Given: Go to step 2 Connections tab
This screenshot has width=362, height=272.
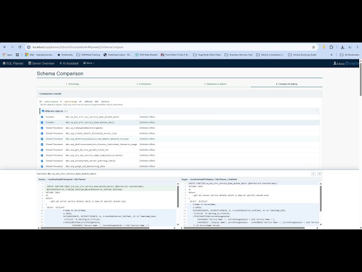Looking at the screenshot, I should point(144,84).
